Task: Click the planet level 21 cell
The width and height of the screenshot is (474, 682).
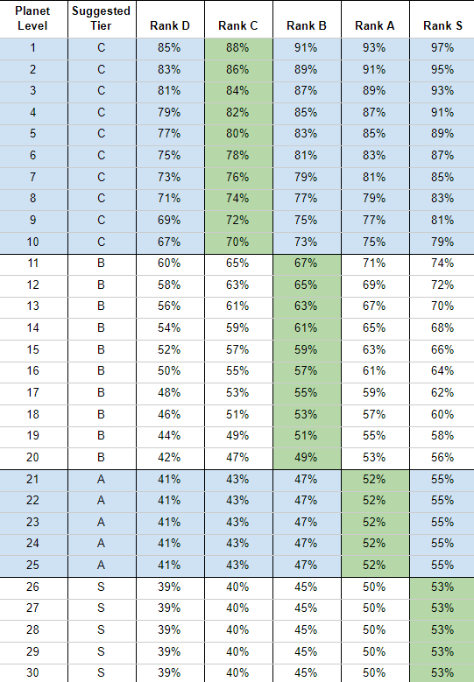Action: click(33, 480)
